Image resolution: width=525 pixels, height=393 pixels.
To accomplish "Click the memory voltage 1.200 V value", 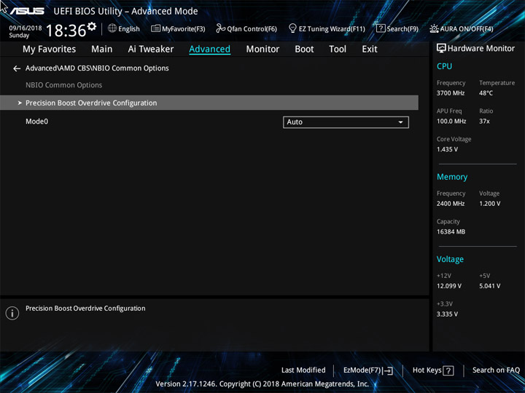I will pyautogui.click(x=489, y=204).
